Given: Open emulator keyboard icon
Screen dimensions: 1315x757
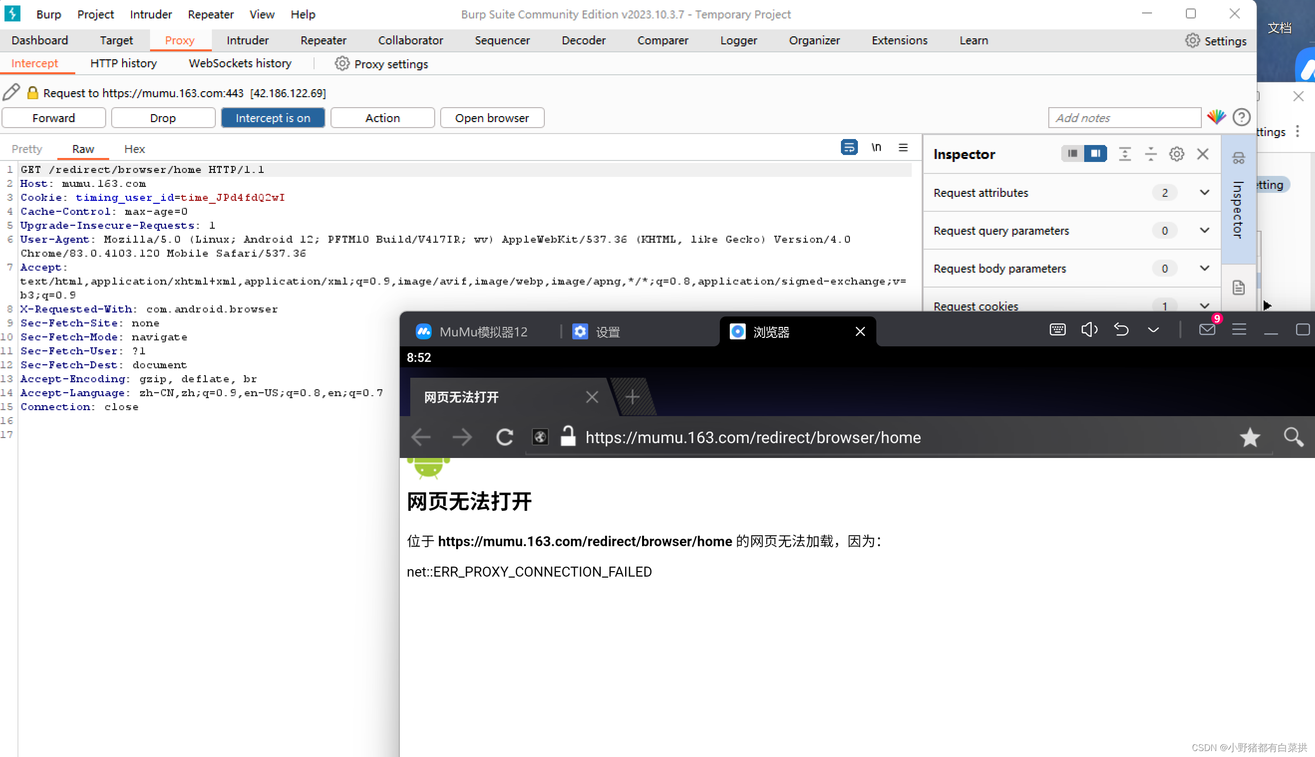Looking at the screenshot, I should [1057, 329].
